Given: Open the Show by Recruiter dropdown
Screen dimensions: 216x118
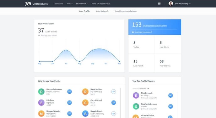Looking at the screenshot, I should click(144, 89).
